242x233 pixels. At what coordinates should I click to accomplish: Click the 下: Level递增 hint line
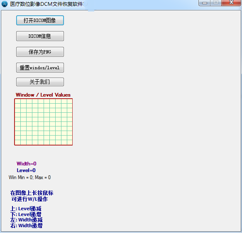point(26,214)
